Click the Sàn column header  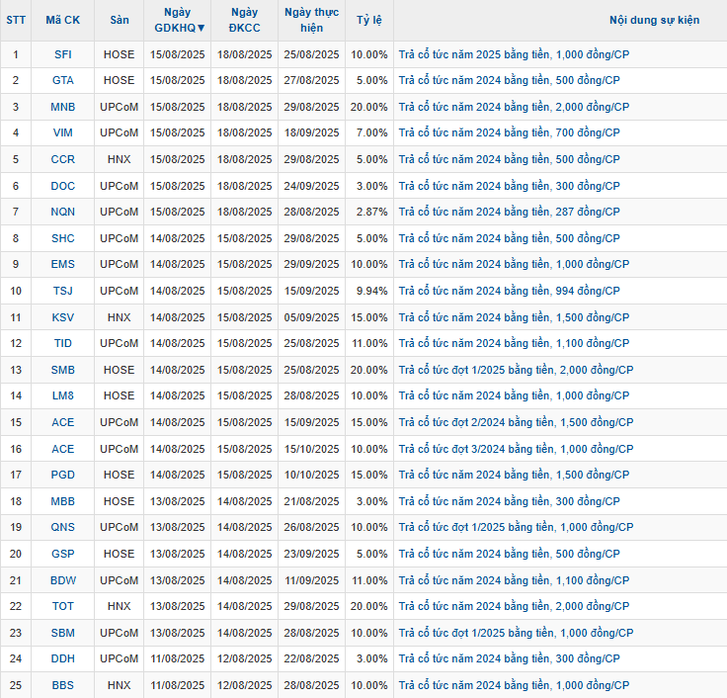point(120,20)
